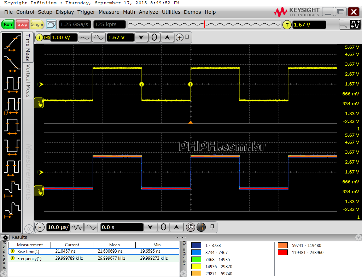The image size is (362, 277).
Task: Select the rise time measurement icon
Action: (x=12, y=43)
